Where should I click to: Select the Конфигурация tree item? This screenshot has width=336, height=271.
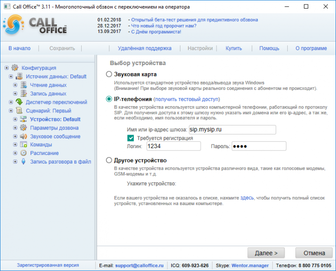[x=39, y=68]
